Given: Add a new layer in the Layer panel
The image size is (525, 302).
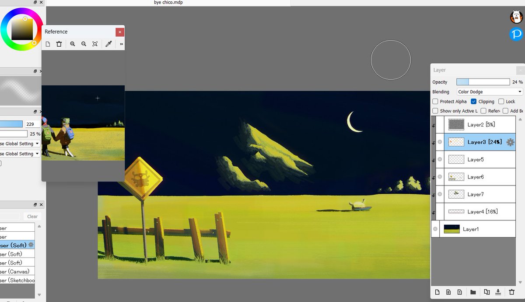Looking at the screenshot, I should coord(437,292).
